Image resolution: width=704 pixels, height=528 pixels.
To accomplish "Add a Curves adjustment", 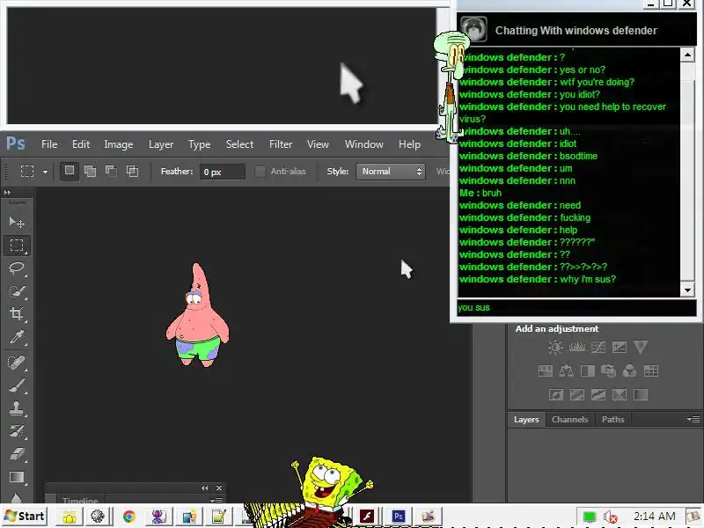I will click(598, 347).
